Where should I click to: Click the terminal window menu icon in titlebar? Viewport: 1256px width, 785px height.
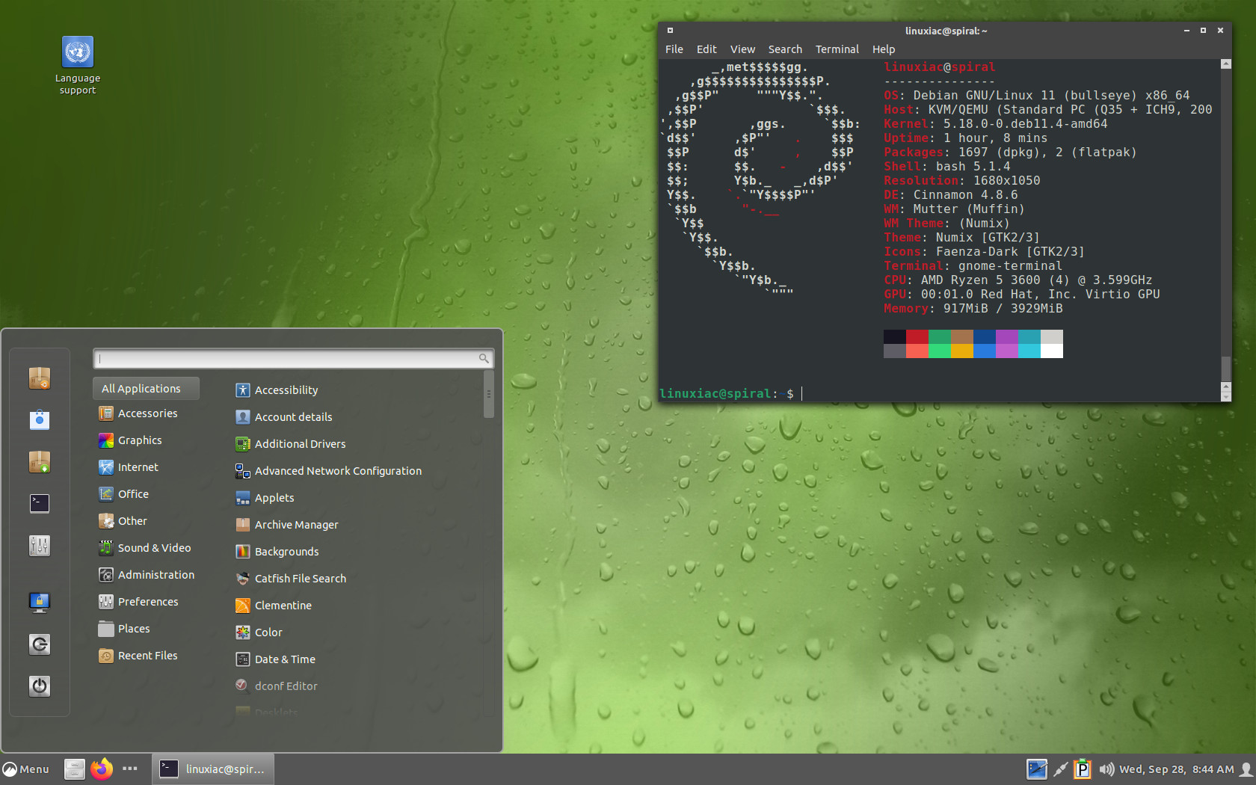(671, 31)
